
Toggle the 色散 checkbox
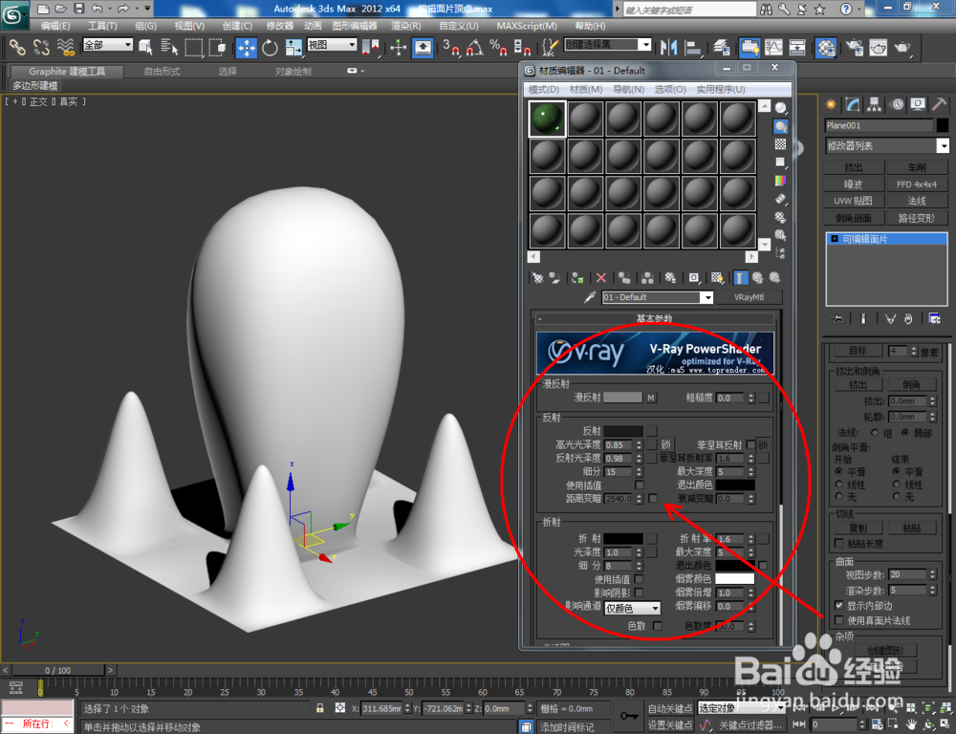[x=658, y=625]
